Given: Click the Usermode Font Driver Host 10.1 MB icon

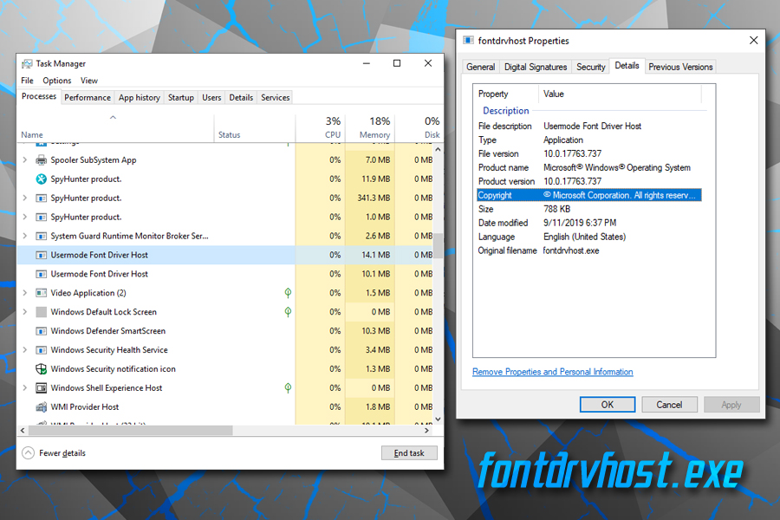Looking at the screenshot, I should pyautogui.click(x=42, y=274).
